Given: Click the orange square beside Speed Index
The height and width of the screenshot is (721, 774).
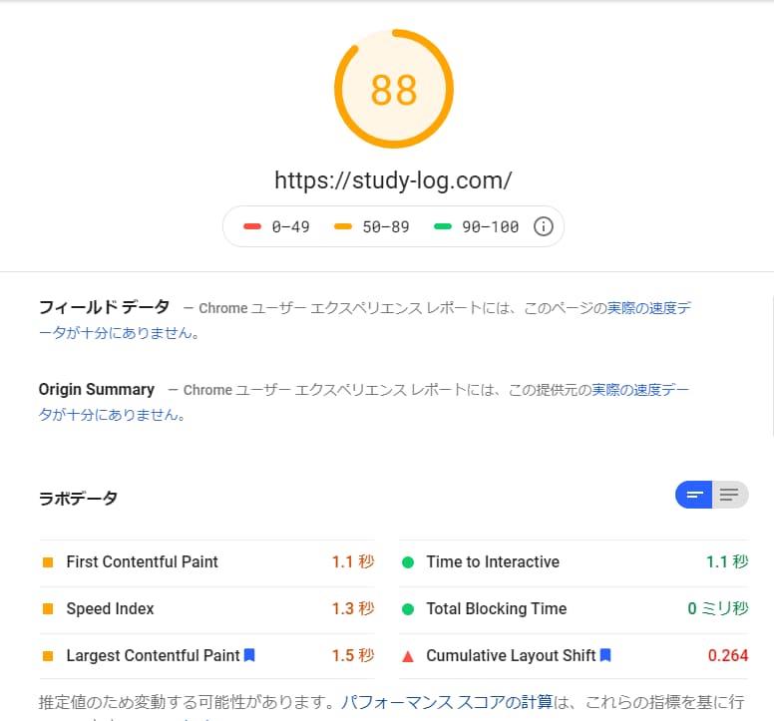Looking at the screenshot, I should tap(48, 609).
